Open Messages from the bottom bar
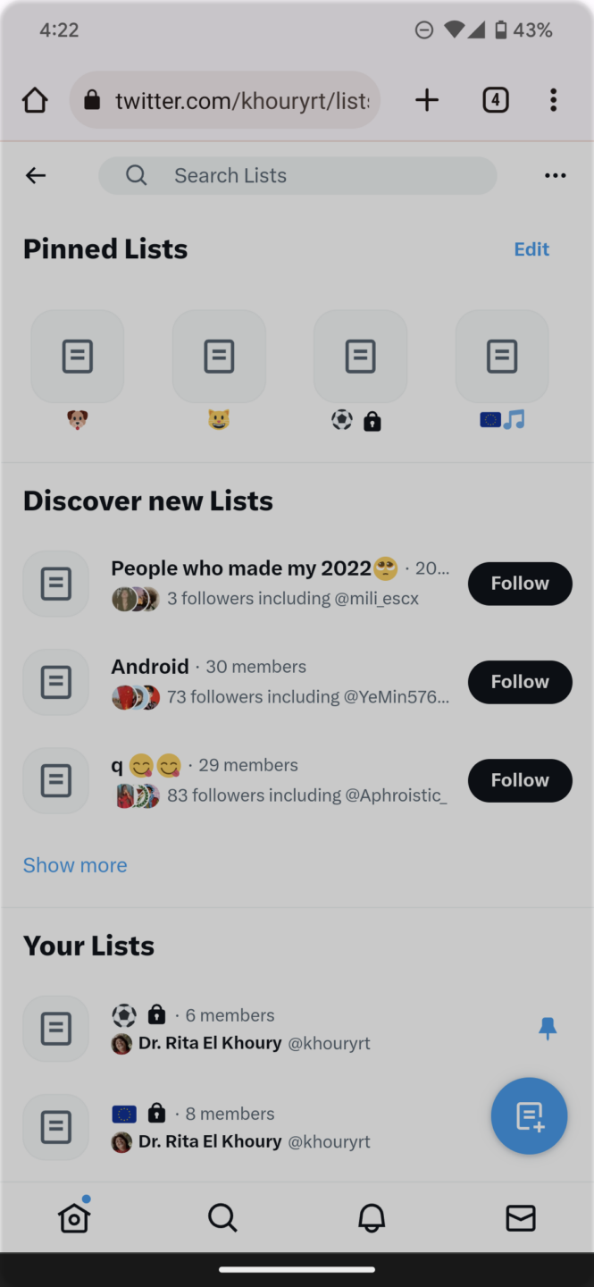The width and height of the screenshot is (594, 1287). click(520, 1217)
